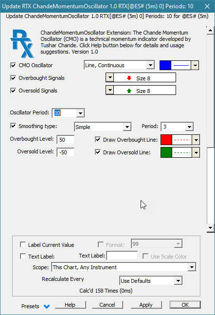
Task: Click the green dashed line preview
Action: click(182, 153)
